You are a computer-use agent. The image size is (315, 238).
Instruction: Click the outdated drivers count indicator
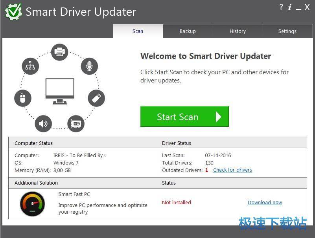pos(206,170)
